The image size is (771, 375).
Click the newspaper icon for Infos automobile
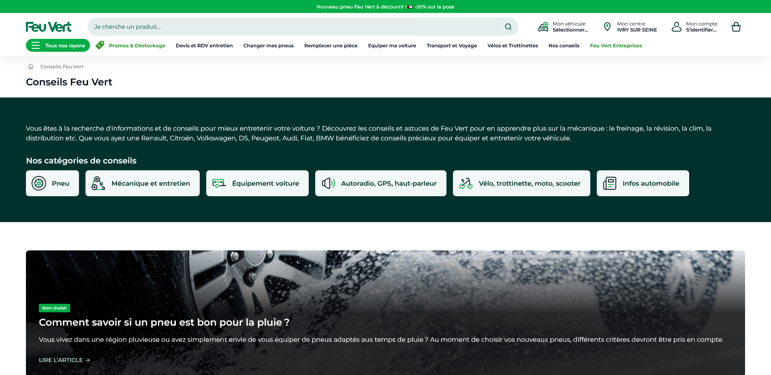(x=610, y=183)
